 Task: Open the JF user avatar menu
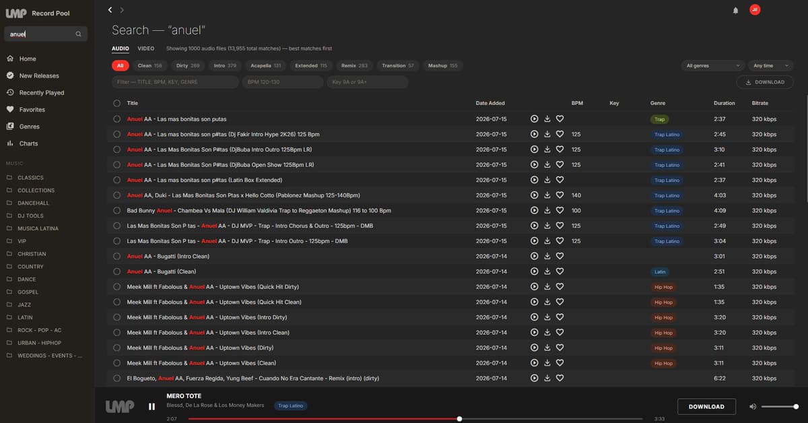(x=755, y=9)
